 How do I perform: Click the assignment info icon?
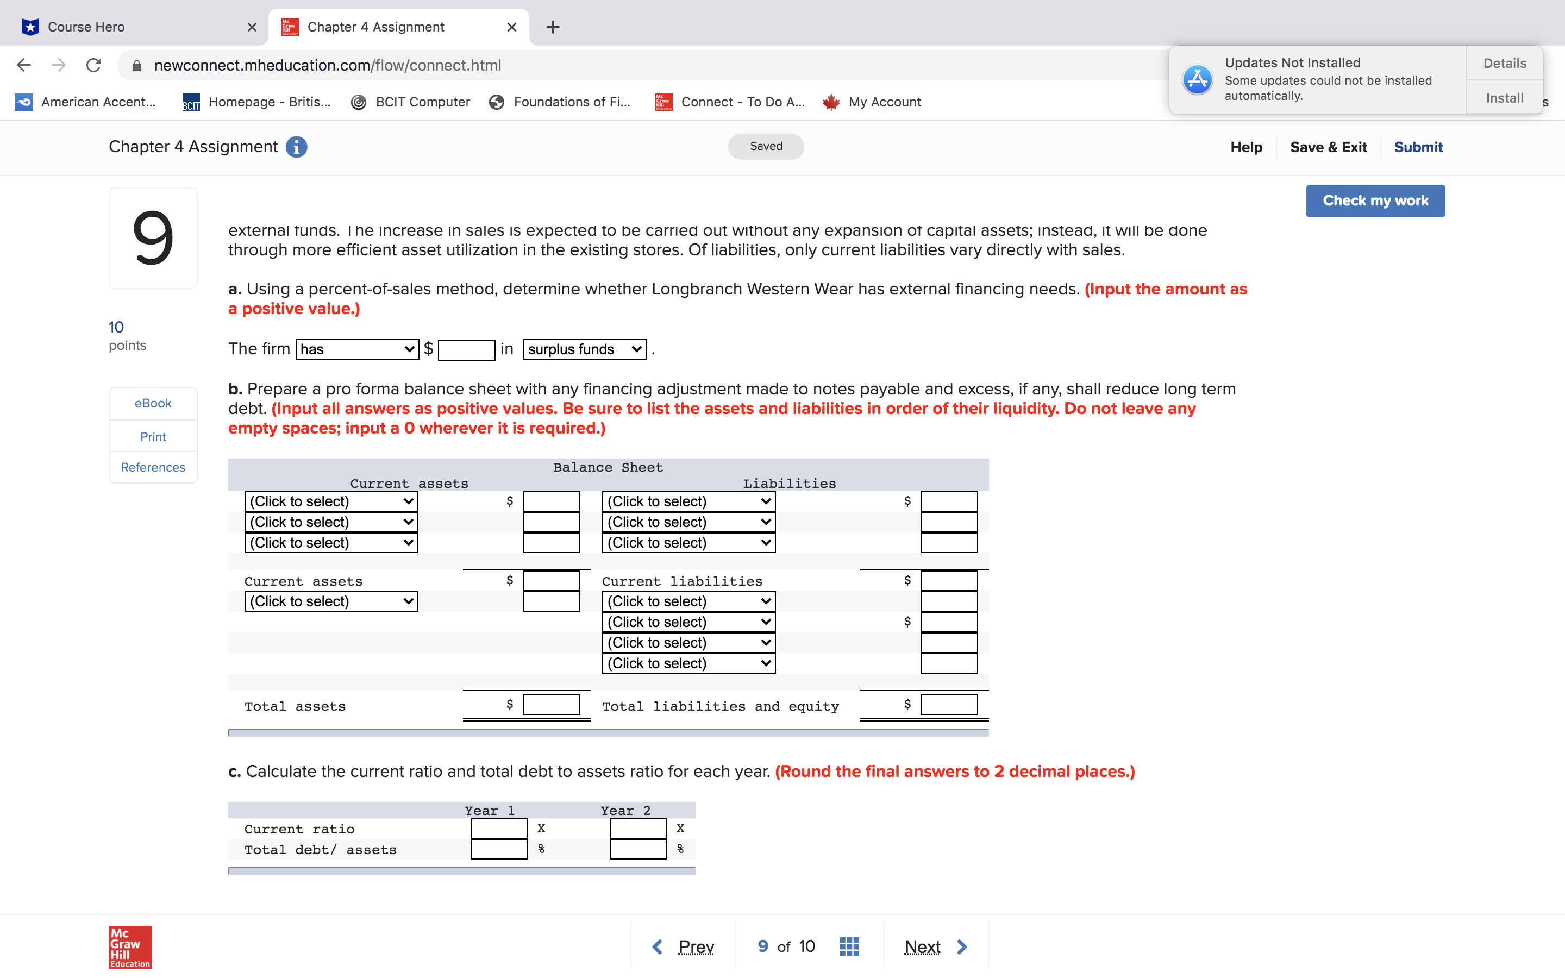296,147
